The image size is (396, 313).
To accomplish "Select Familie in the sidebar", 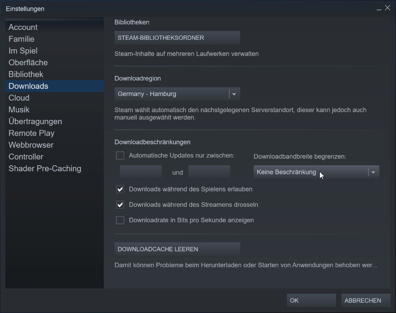I will point(54,39).
